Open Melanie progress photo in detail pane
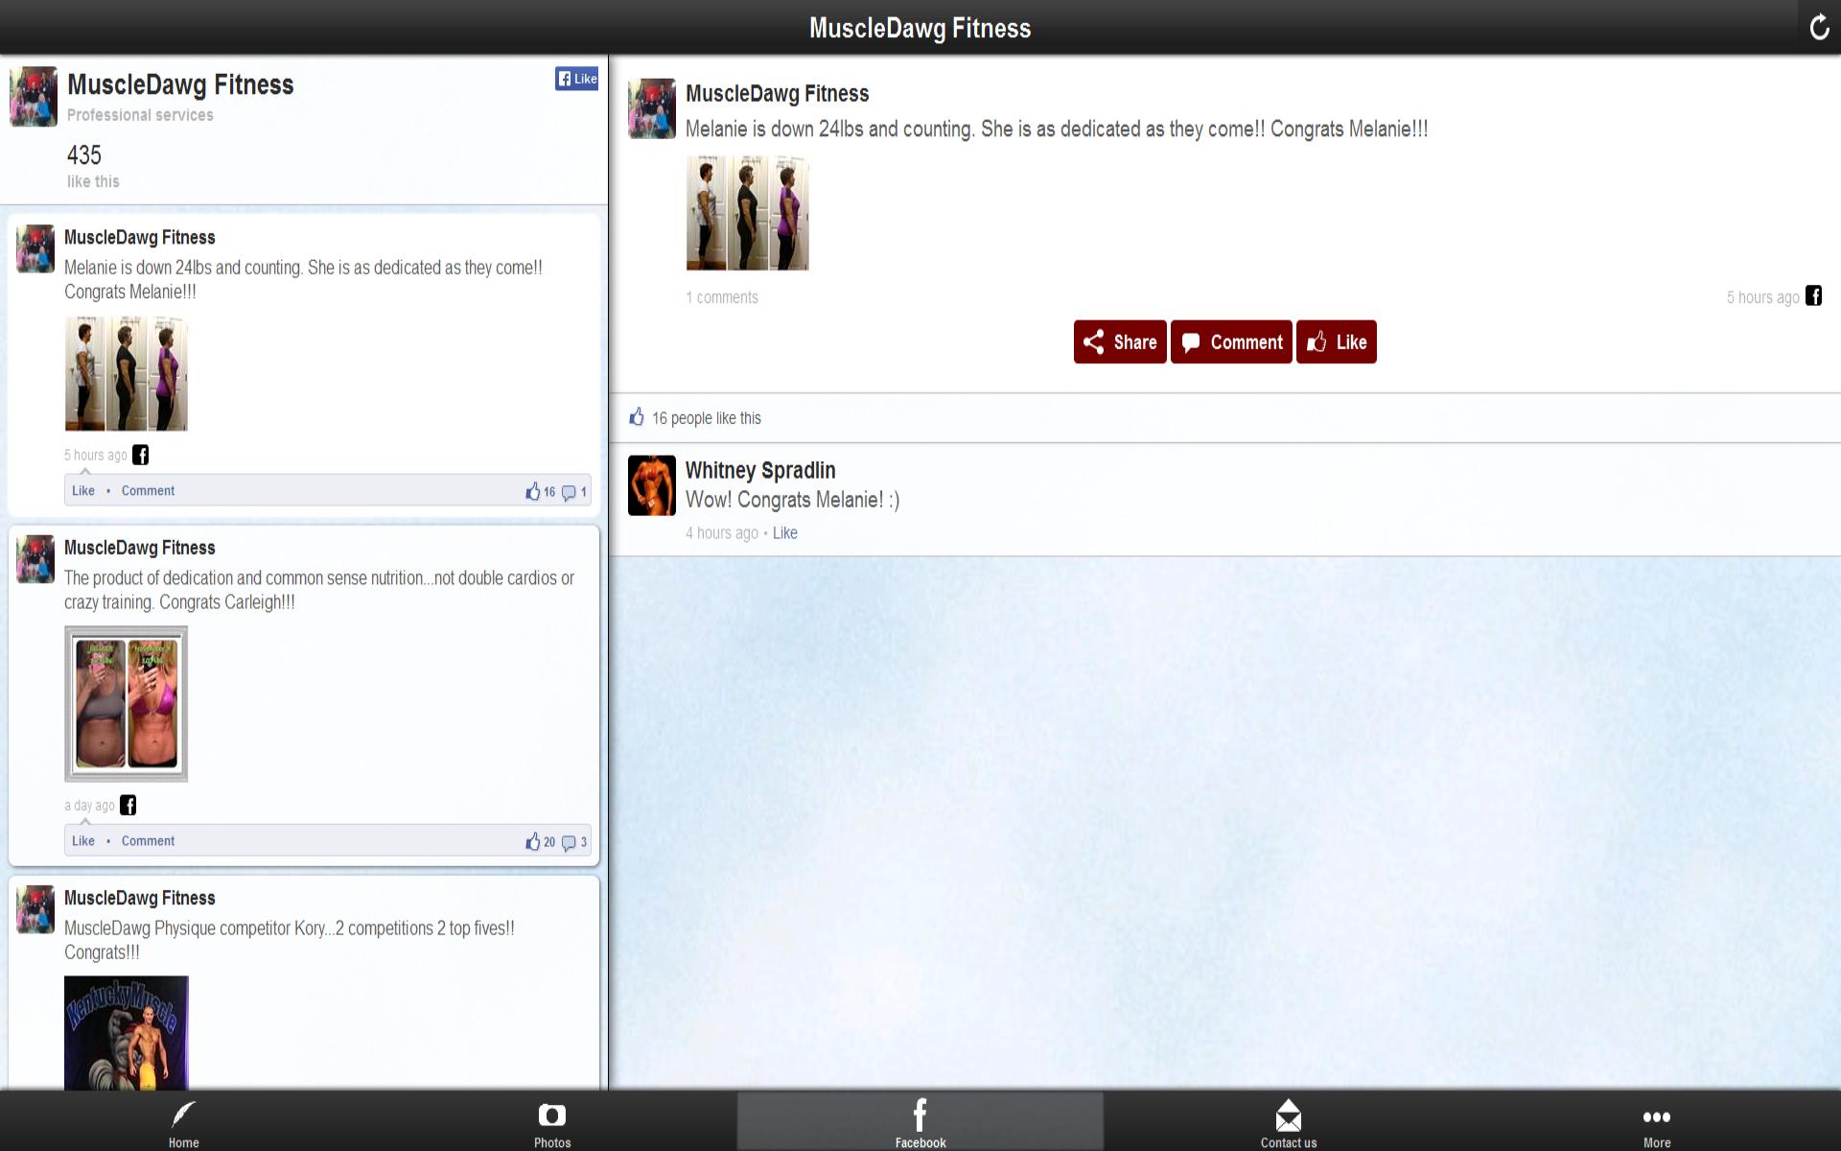1841x1151 pixels. coord(747,213)
